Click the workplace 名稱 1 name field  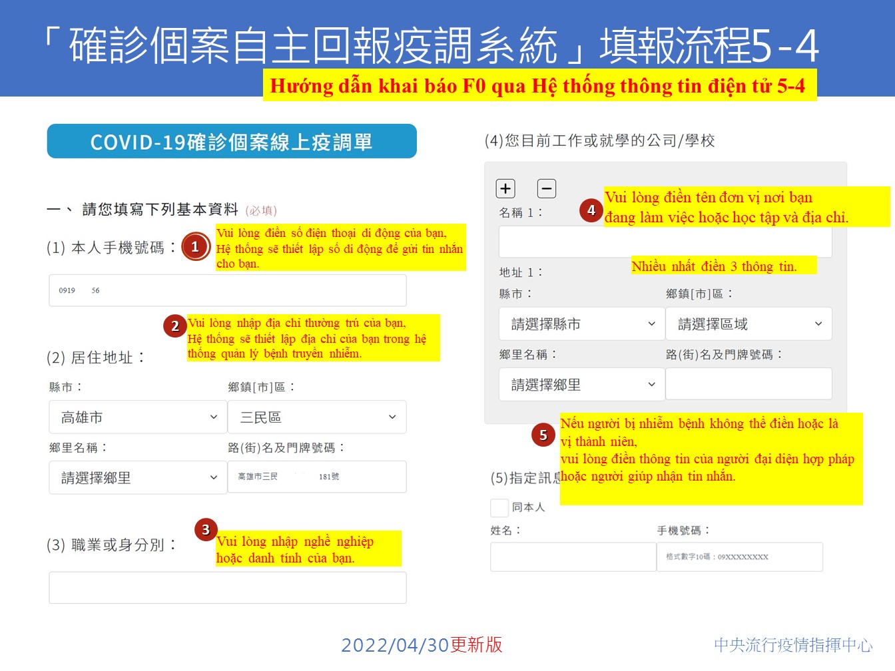click(x=665, y=242)
